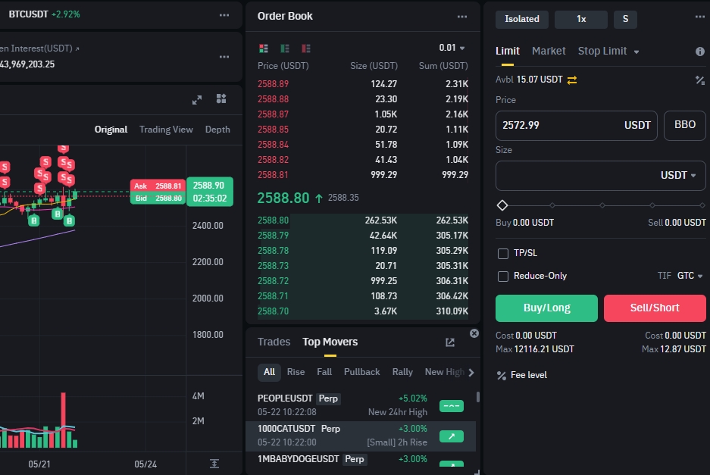Image resolution: width=710 pixels, height=475 pixels.
Task: Click transfer icon next to available balance
Action: coord(572,80)
